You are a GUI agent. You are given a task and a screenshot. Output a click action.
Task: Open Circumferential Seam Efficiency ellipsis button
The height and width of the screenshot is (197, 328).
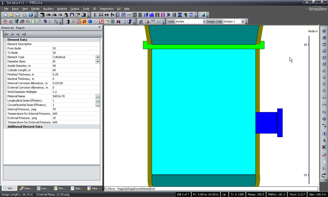[x=98, y=105]
